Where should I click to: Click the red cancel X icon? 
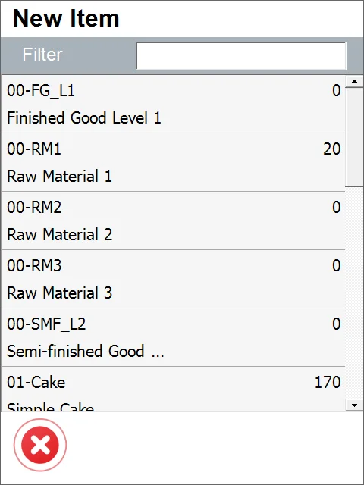pyautogui.click(x=40, y=445)
